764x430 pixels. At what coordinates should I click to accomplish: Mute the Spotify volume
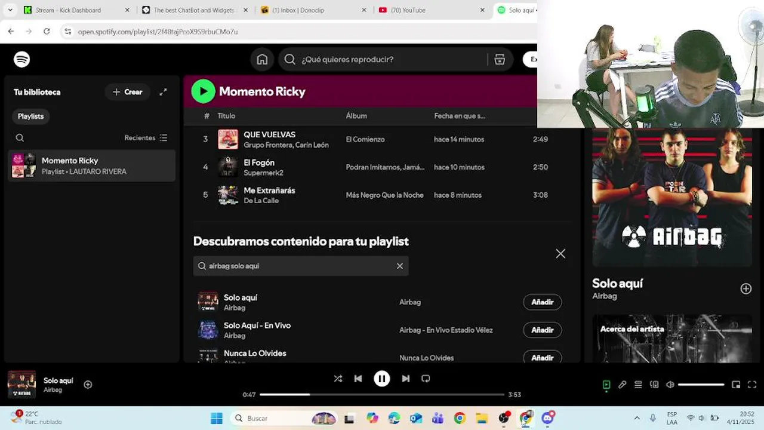click(670, 385)
